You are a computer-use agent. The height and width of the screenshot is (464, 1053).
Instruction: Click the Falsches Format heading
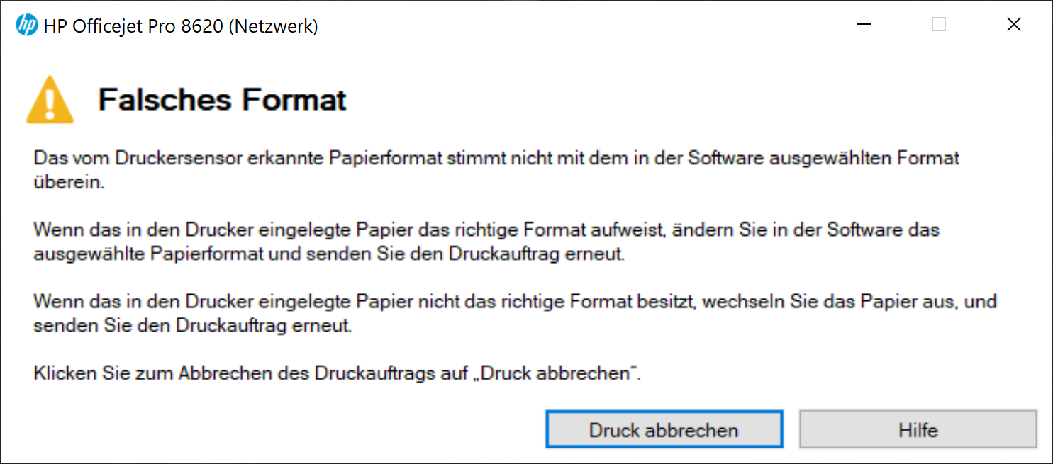point(222,99)
